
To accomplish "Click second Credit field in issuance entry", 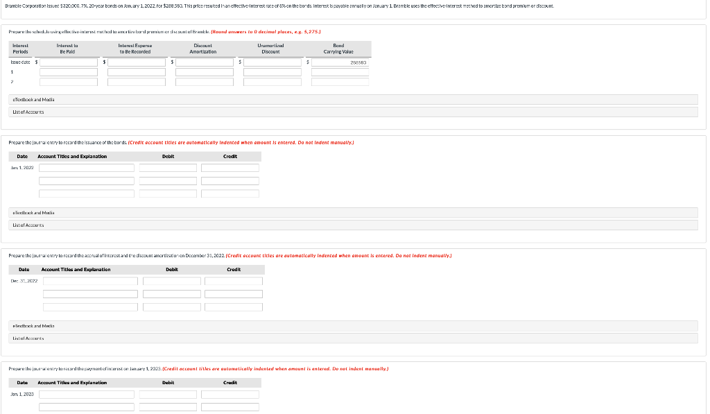I will coord(230,181).
